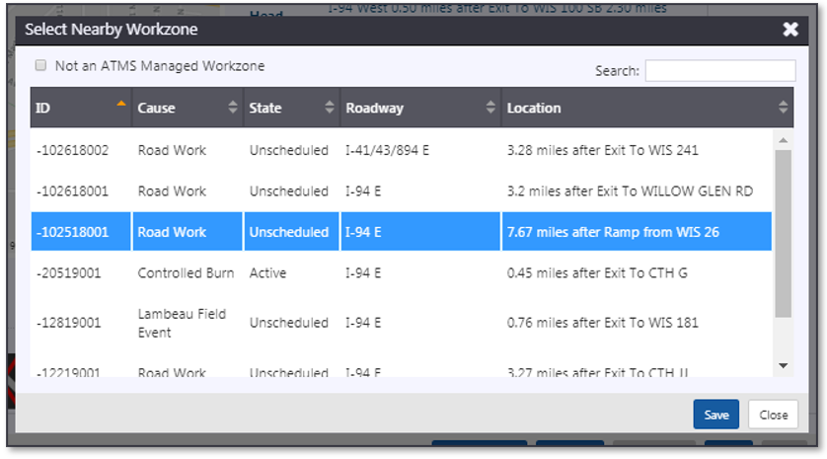
Task: Click location 0.76 miles after Exit To WIS 181
Action: click(x=602, y=323)
